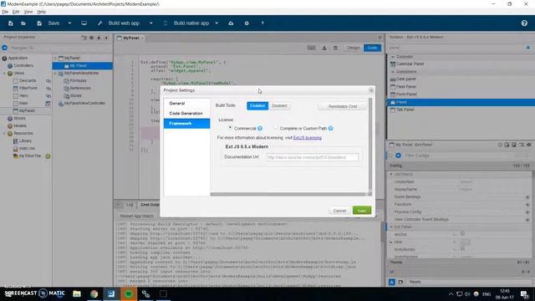Select Stores node in left tree

[19, 118]
